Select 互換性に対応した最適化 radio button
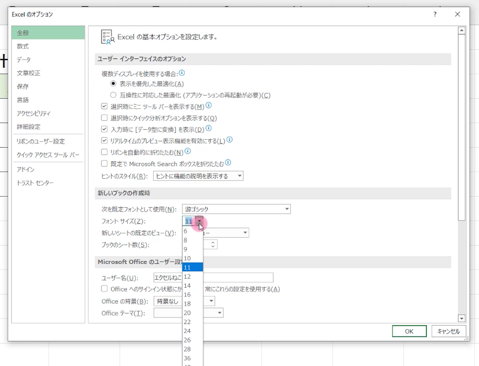The image size is (479, 366). [113, 95]
